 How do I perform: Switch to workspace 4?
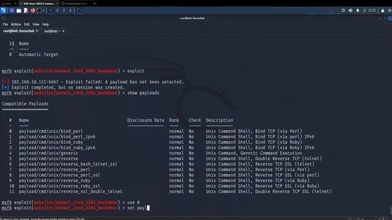coord(70,10)
